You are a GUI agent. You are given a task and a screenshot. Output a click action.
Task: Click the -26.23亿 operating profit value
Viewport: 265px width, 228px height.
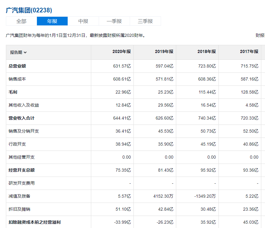pos(165,222)
